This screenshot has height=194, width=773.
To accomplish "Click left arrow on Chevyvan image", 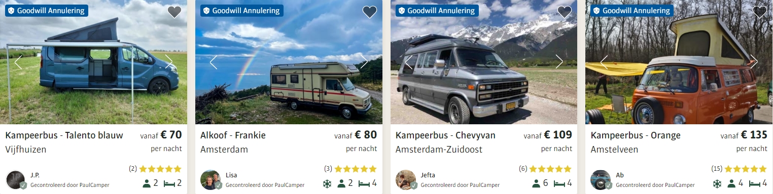I will [x=408, y=62].
